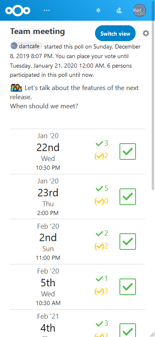Click the Switch view button
Screen dimensions: 155x337
click(115, 33)
